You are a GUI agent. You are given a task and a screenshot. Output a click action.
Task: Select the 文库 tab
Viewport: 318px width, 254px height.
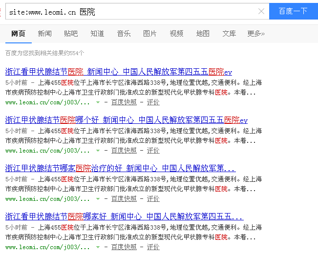coord(229,34)
